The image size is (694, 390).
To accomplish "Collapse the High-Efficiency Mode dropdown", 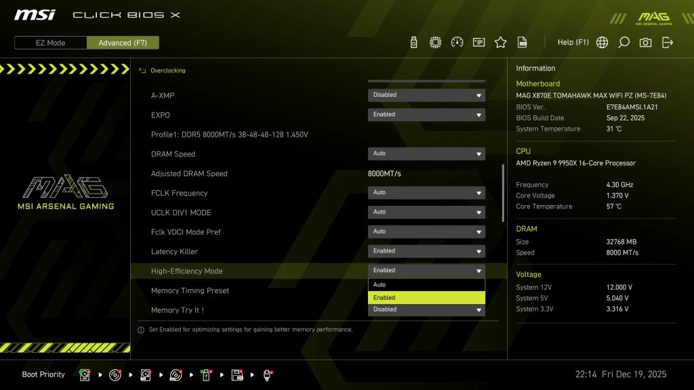I will (x=426, y=270).
